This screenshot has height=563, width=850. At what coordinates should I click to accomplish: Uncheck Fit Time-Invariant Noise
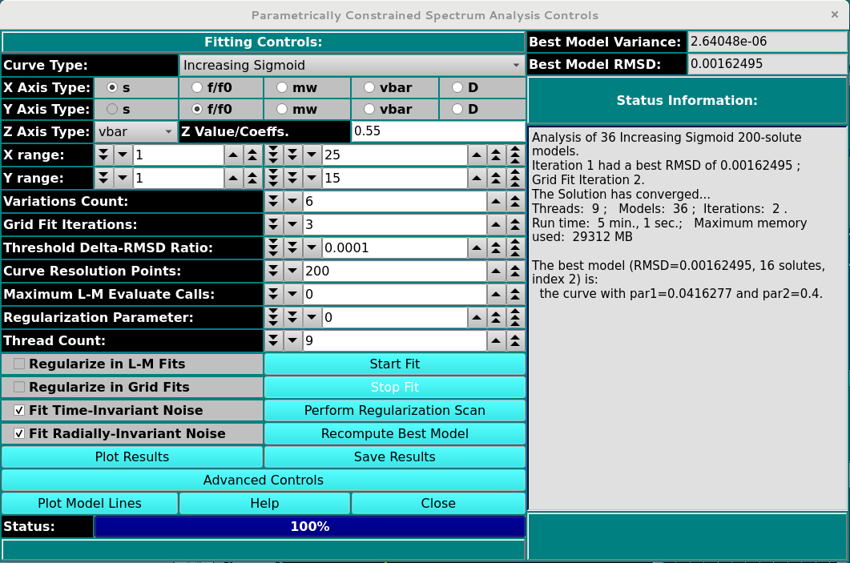[x=19, y=410]
